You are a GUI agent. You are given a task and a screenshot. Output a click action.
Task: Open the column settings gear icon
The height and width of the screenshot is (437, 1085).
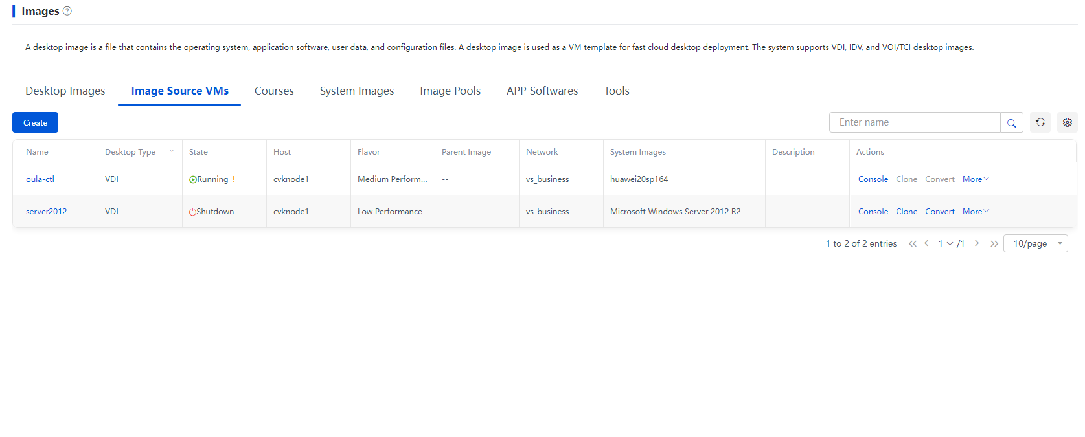(x=1067, y=122)
